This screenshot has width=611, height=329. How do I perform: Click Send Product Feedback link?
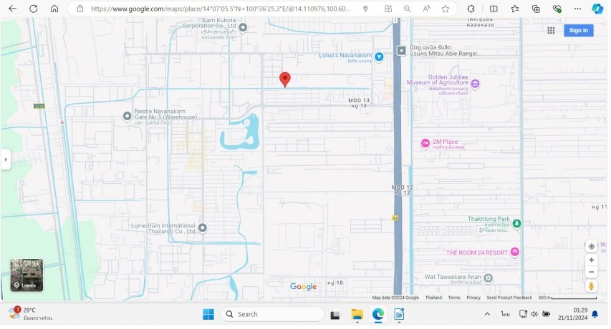click(509, 298)
